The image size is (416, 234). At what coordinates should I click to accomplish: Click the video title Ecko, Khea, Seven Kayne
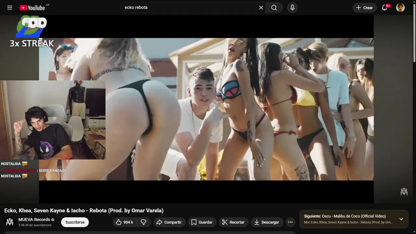click(x=84, y=210)
